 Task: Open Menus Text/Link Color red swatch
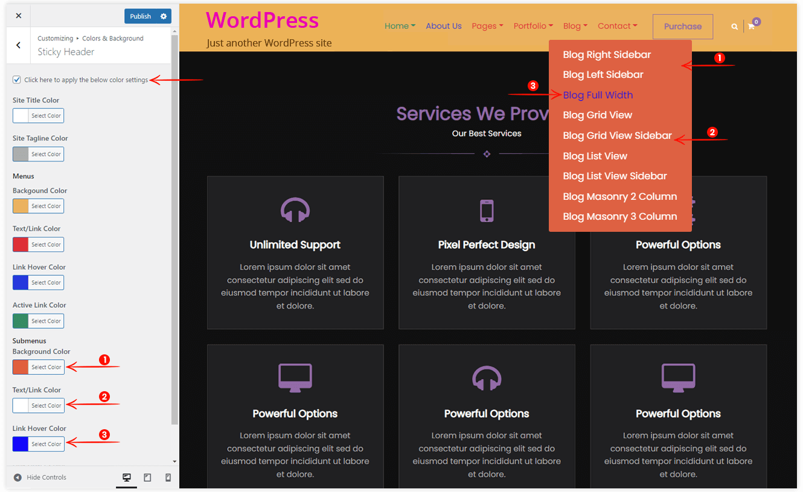click(x=21, y=244)
